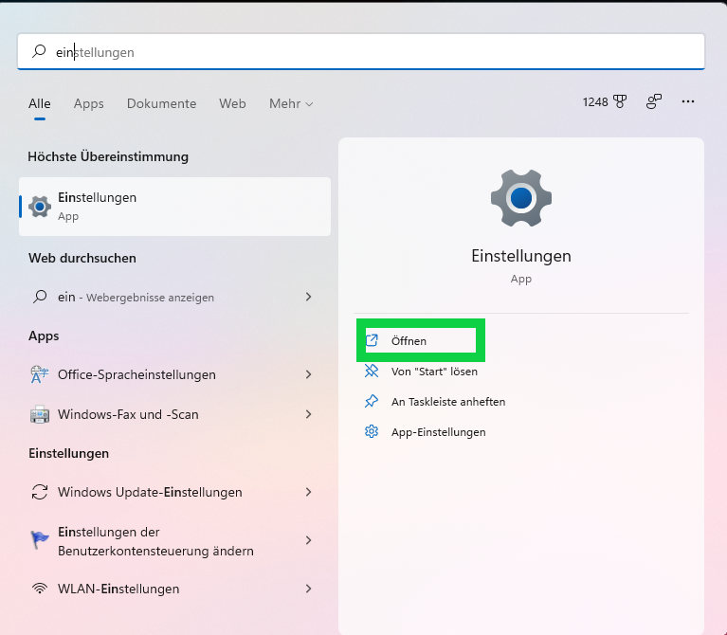Select Einstellungen der Benutzerkontensteuerung ändern text

tap(155, 541)
